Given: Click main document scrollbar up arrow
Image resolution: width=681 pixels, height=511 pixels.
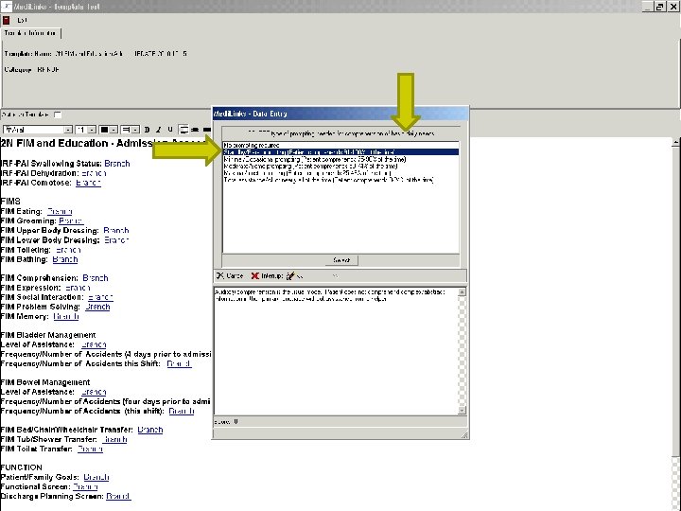Looking at the screenshot, I should tap(675, 143).
